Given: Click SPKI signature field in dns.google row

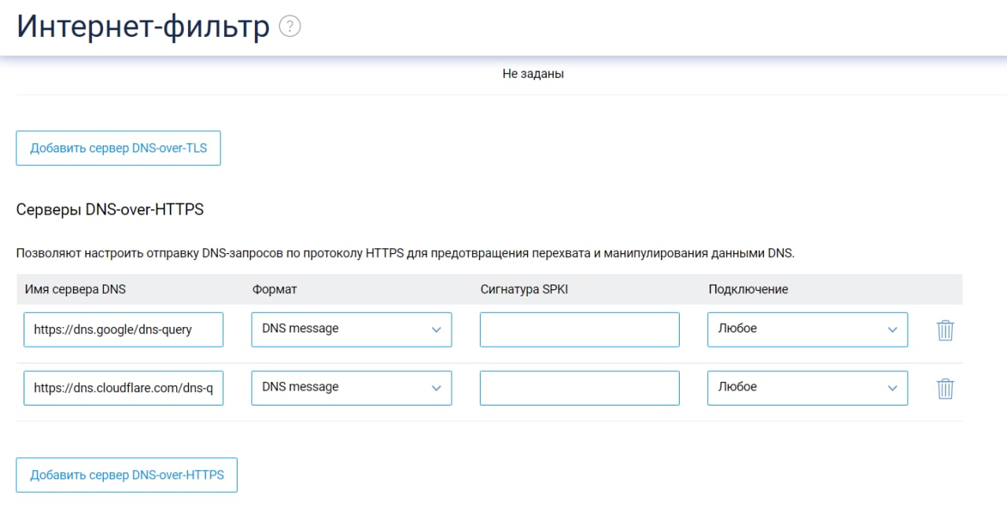Looking at the screenshot, I should pyautogui.click(x=580, y=329).
